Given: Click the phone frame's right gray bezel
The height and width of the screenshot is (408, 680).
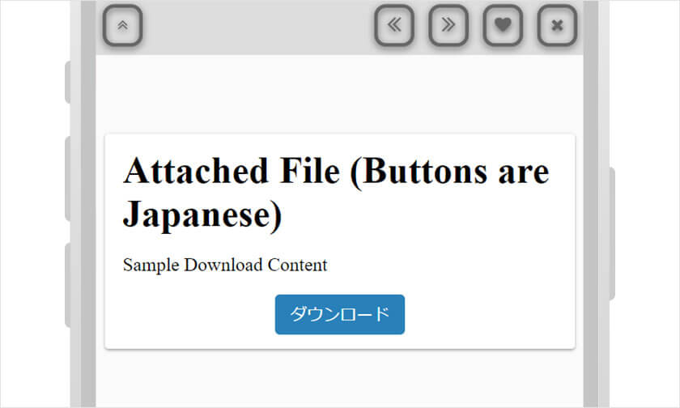Looking at the screenshot, I should 597,202.
